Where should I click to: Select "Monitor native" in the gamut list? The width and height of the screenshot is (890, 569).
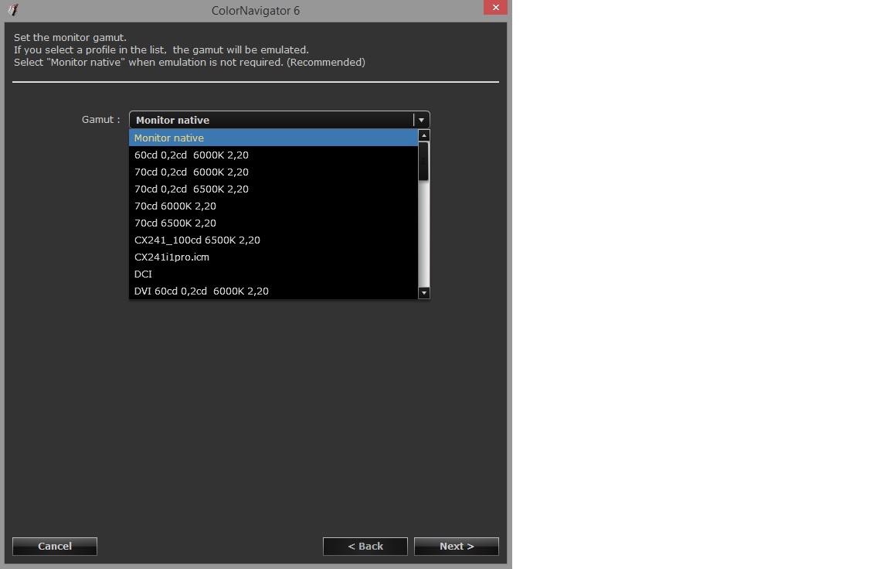273,138
